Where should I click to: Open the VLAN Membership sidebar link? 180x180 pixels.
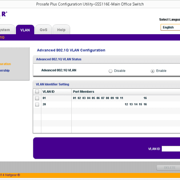pos(5,70)
